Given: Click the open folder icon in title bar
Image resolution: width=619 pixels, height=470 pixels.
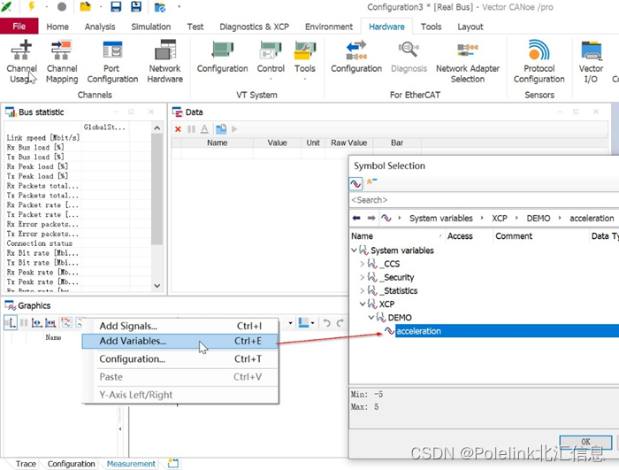Looking at the screenshot, I should coord(85,7).
